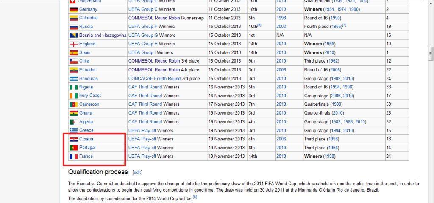Click the Bosnia and Herzegovina flag icon

click(x=73, y=35)
